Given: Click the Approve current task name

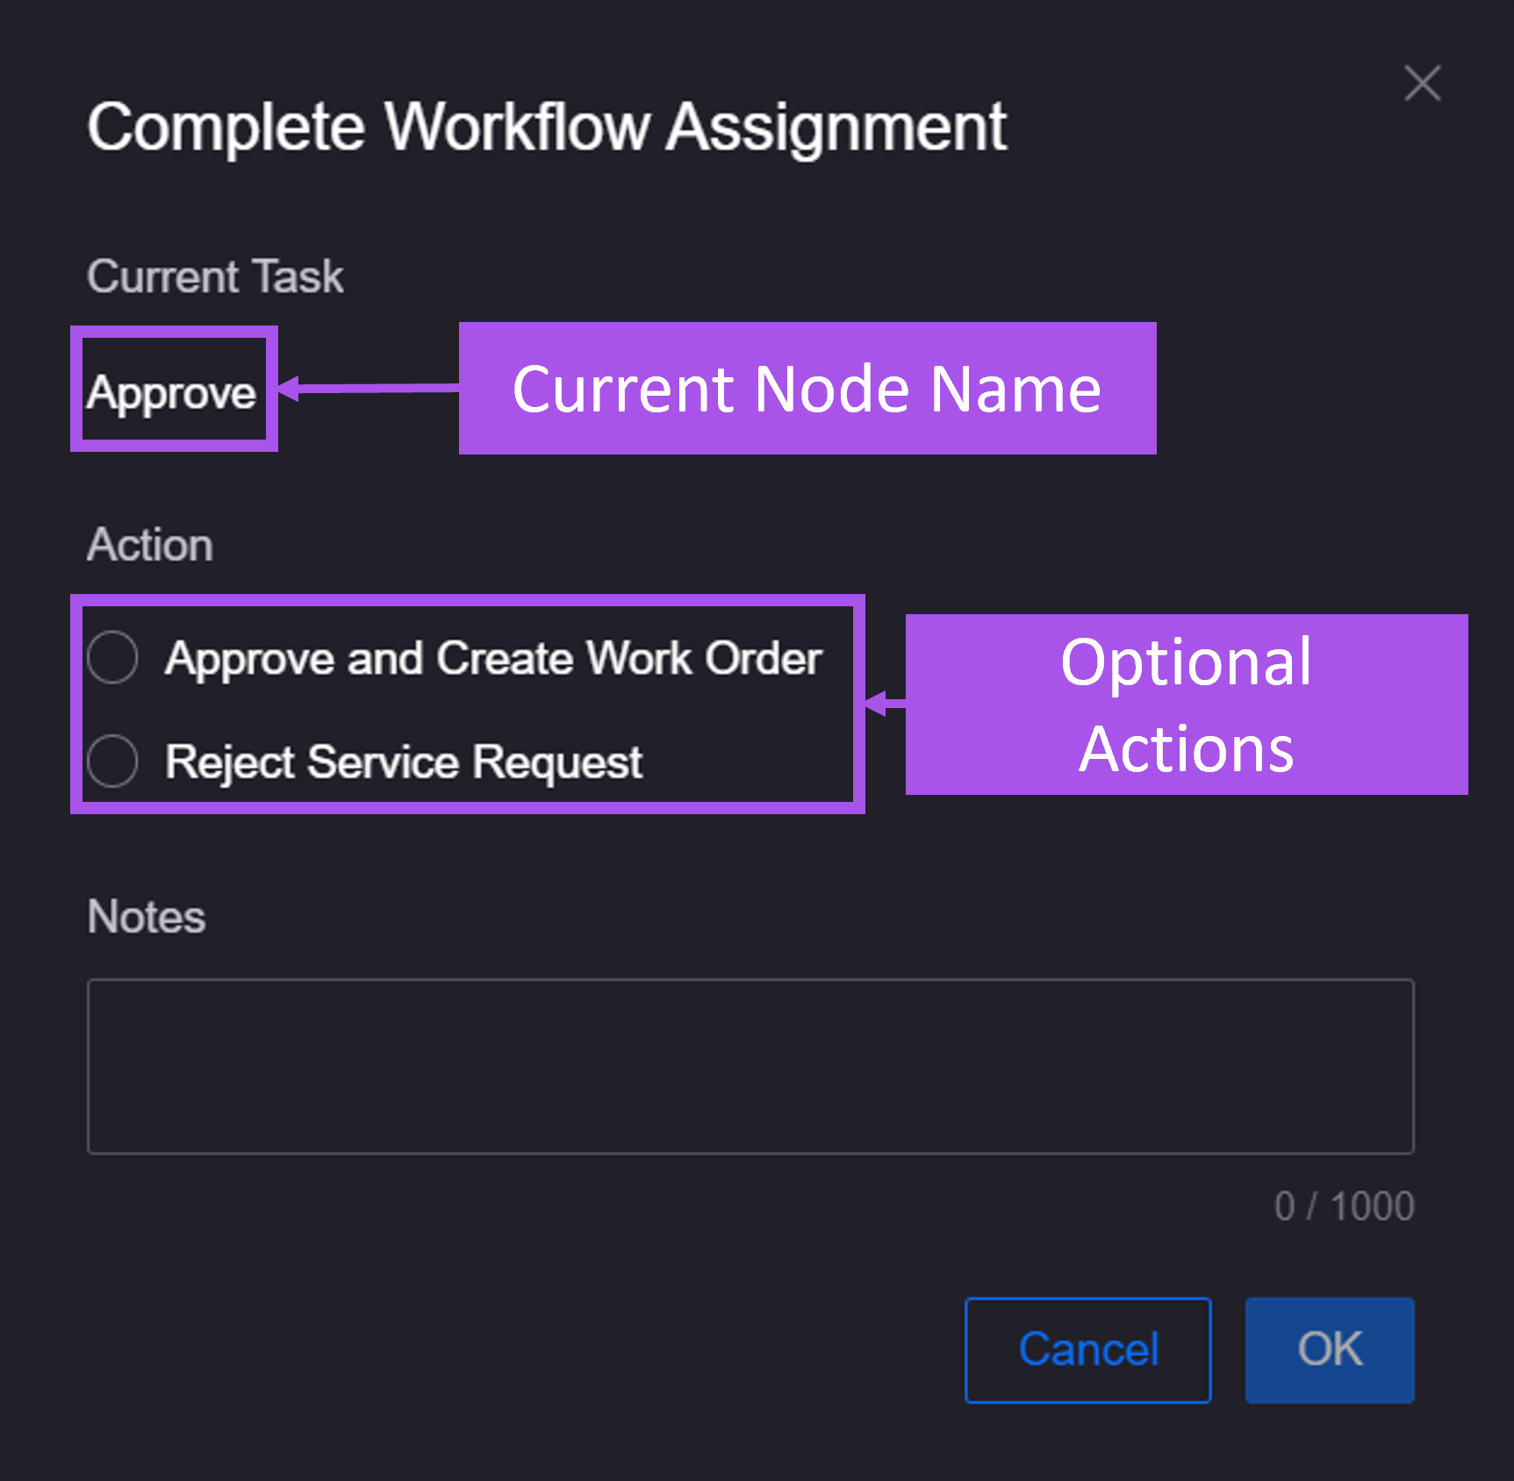Looking at the screenshot, I should [172, 391].
